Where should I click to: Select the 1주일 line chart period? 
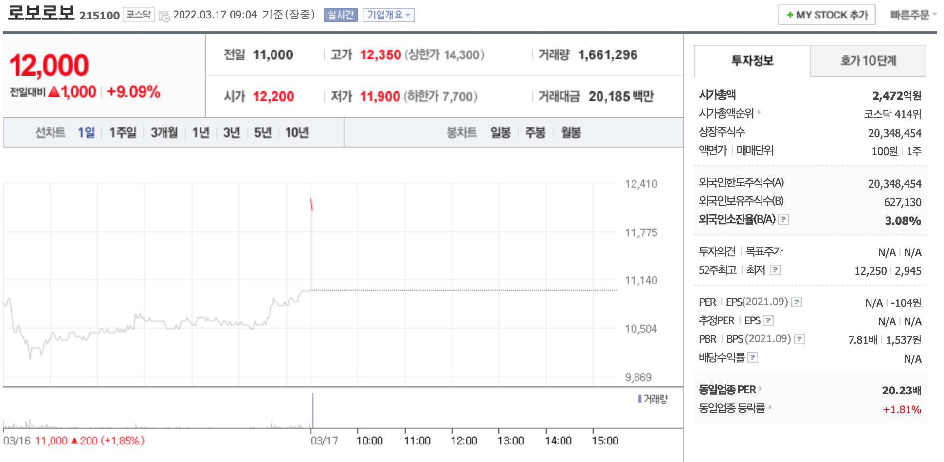(x=123, y=132)
